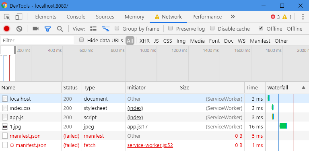
Task: Click the green waterfall bar for 1.jpg
Action: coord(283,126)
